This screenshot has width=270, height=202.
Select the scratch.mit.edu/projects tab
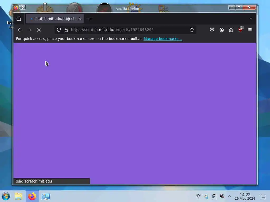coord(55,19)
